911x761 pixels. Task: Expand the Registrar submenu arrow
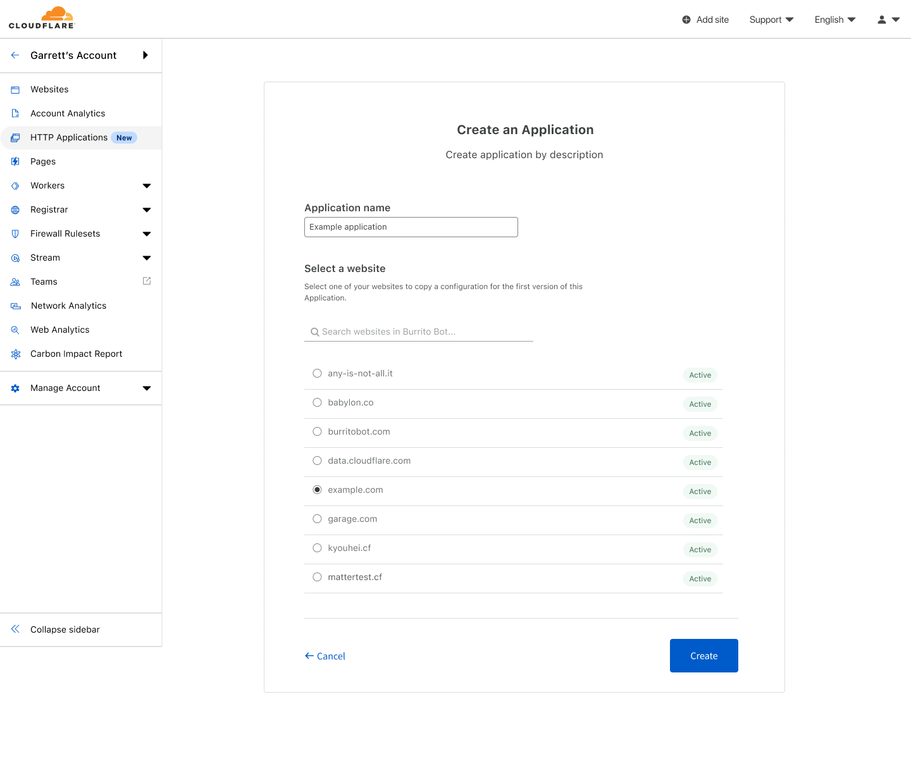(147, 210)
